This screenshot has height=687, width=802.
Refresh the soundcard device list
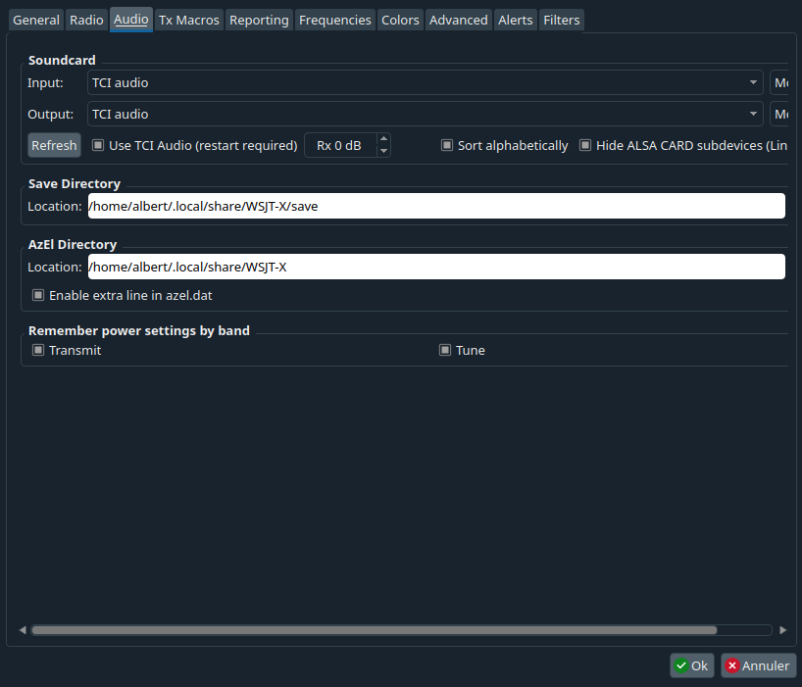coord(54,146)
